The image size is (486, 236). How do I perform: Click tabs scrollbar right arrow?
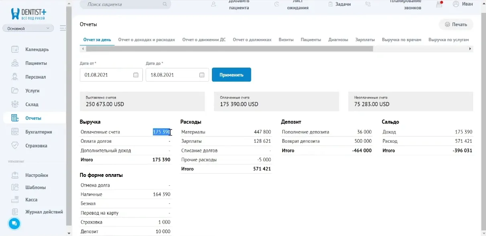pyautogui.click(x=470, y=49)
